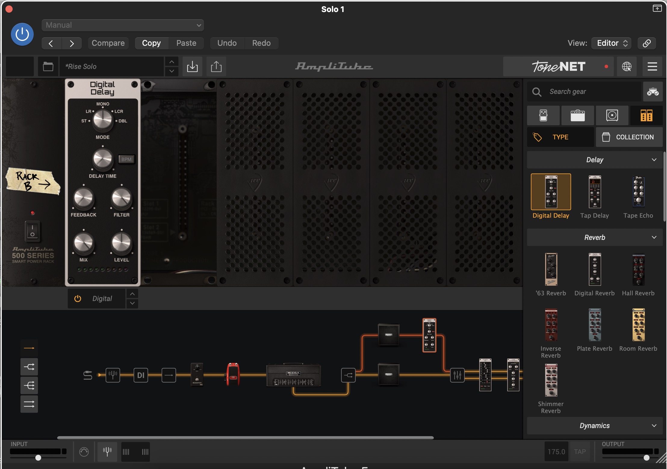
Task: Select the MESA amp head in chain
Action: 293,375
